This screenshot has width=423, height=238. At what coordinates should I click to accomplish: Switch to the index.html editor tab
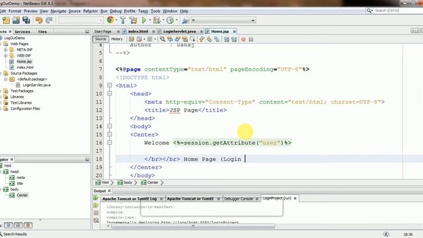point(138,32)
